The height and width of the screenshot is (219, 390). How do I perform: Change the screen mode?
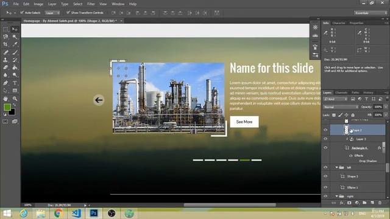point(15,122)
